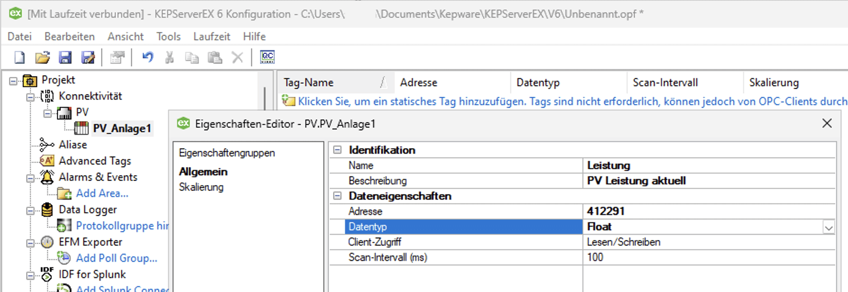Click the Protokollgruppe hinzufügen link
The height and width of the screenshot is (292, 848).
122,226
